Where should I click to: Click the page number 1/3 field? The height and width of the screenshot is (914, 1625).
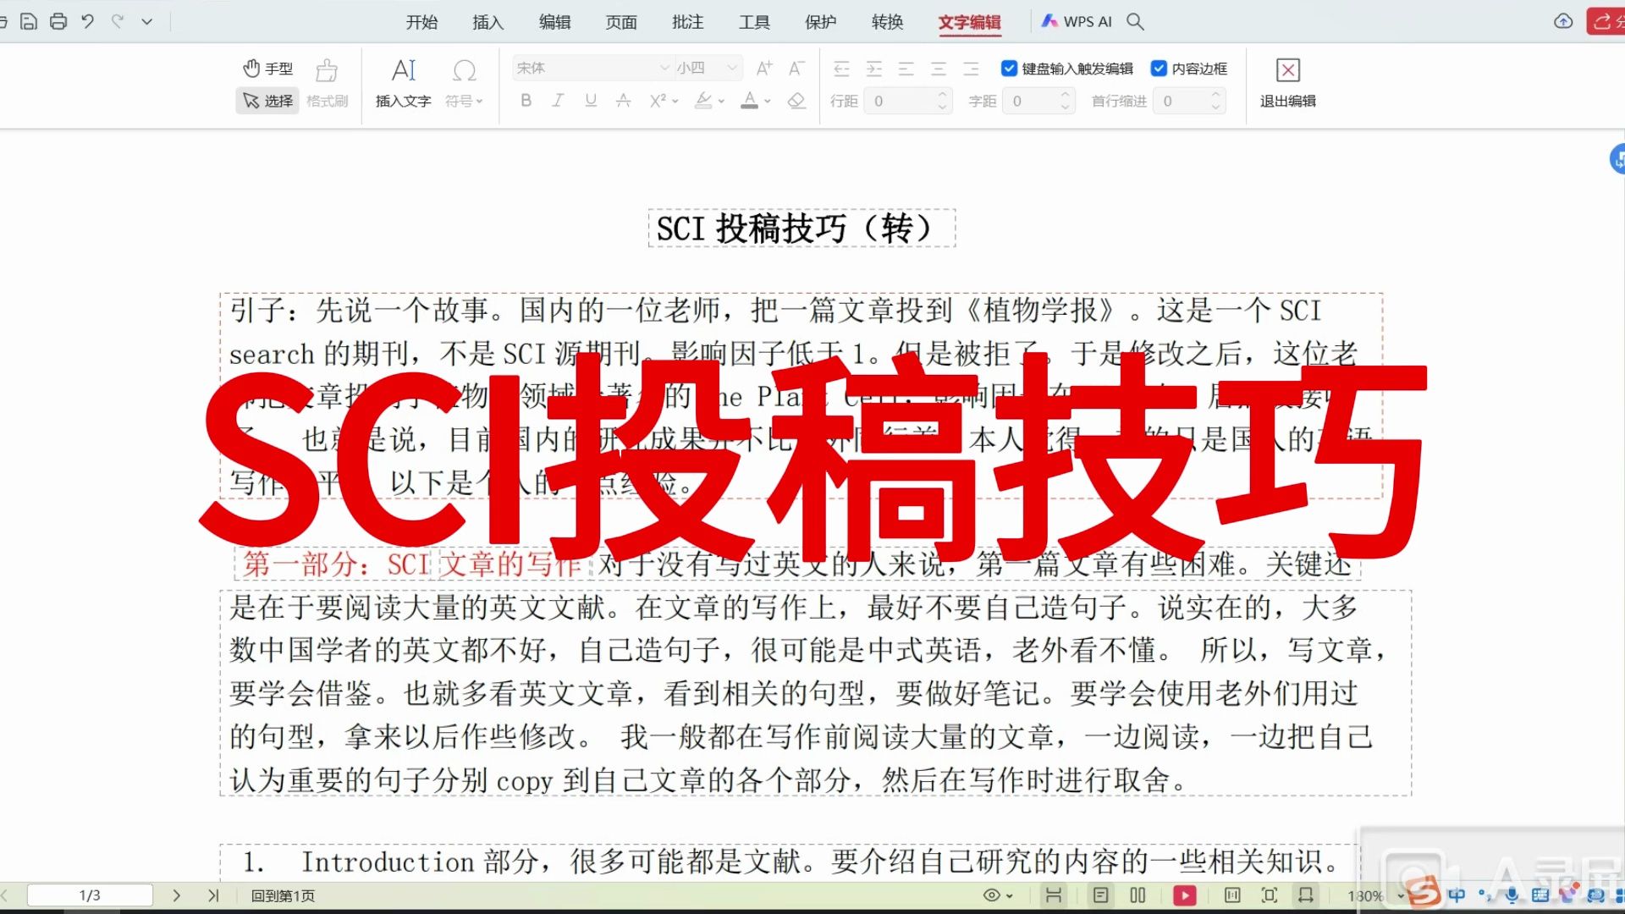coord(90,895)
